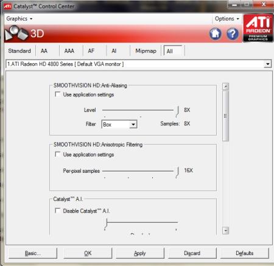Click the ATI Radeon Premium Graphics logo
The width and height of the screenshot is (274, 266).
point(258,28)
